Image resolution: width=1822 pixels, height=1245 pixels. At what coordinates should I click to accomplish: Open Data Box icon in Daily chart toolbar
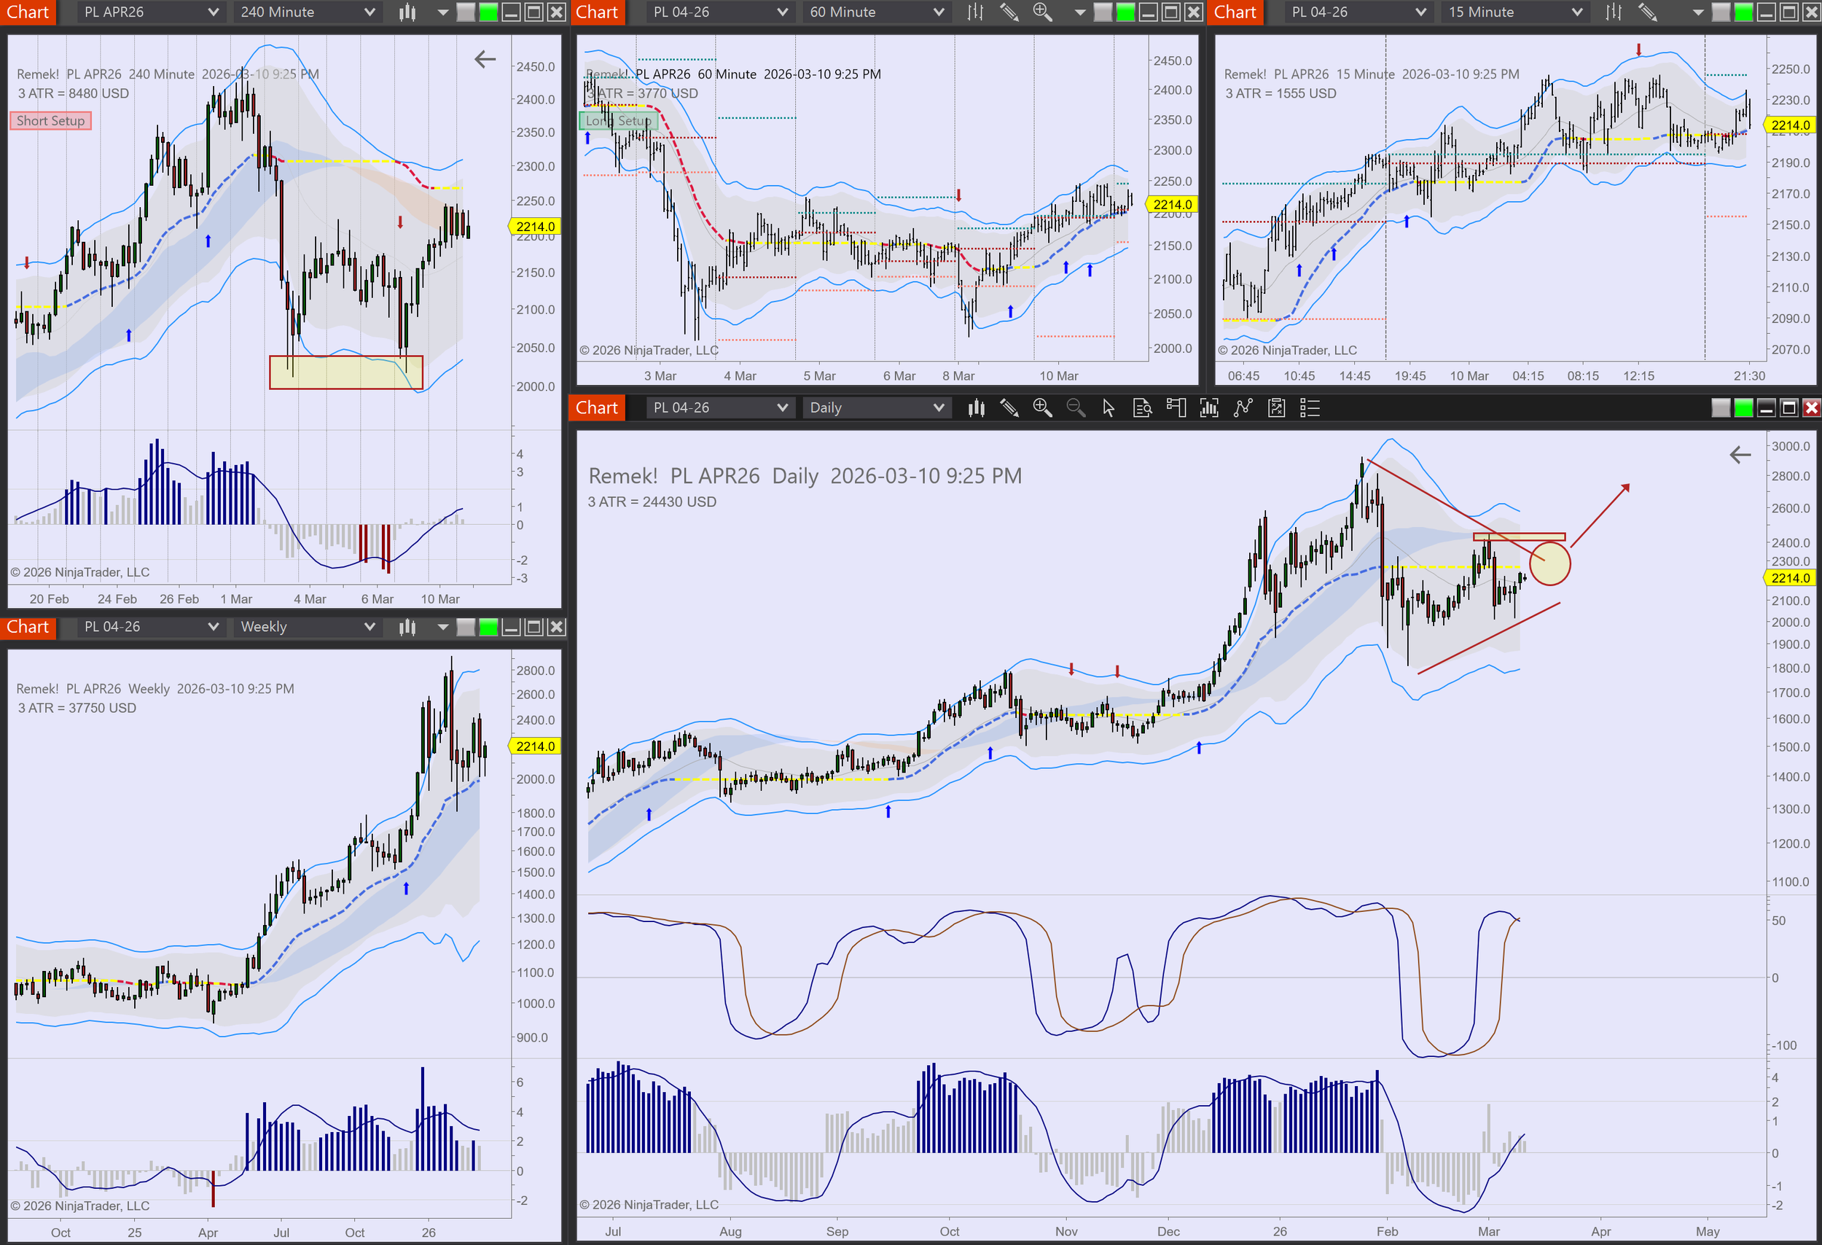coord(1142,407)
